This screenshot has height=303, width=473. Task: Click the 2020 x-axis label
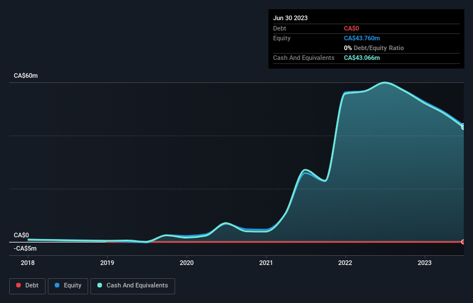point(187,263)
